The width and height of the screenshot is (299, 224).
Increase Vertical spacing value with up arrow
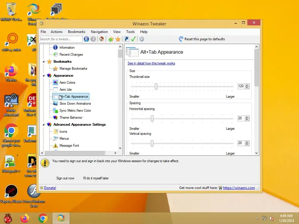(247, 142)
